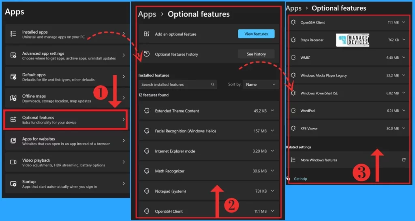The height and width of the screenshot is (221, 415).
Task: Expand the Windows PowerShell ISE chevron
Action: pos(404,93)
